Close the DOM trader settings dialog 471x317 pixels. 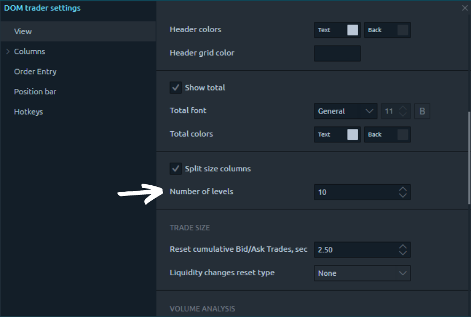464,8
